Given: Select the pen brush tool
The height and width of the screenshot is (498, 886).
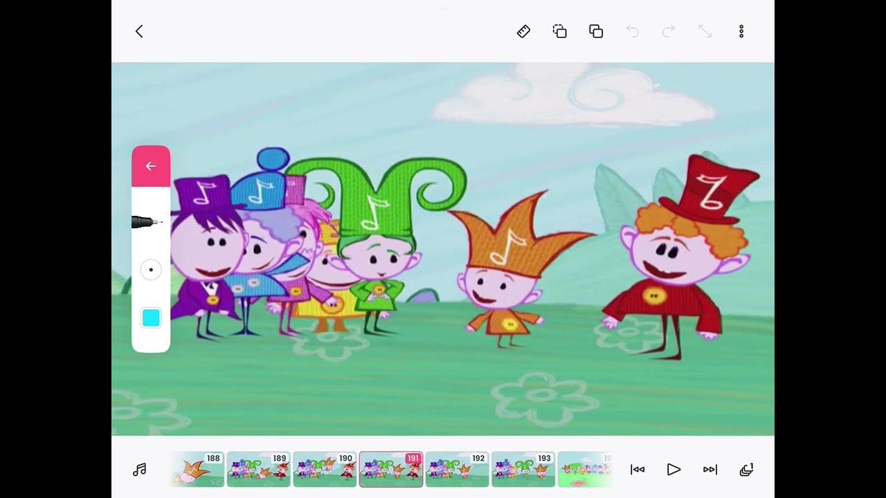Looking at the screenshot, I should pyautogui.click(x=148, y=222).
